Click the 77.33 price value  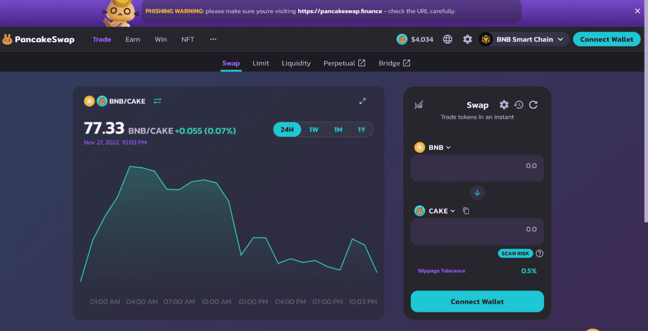[x=104, y=128]
